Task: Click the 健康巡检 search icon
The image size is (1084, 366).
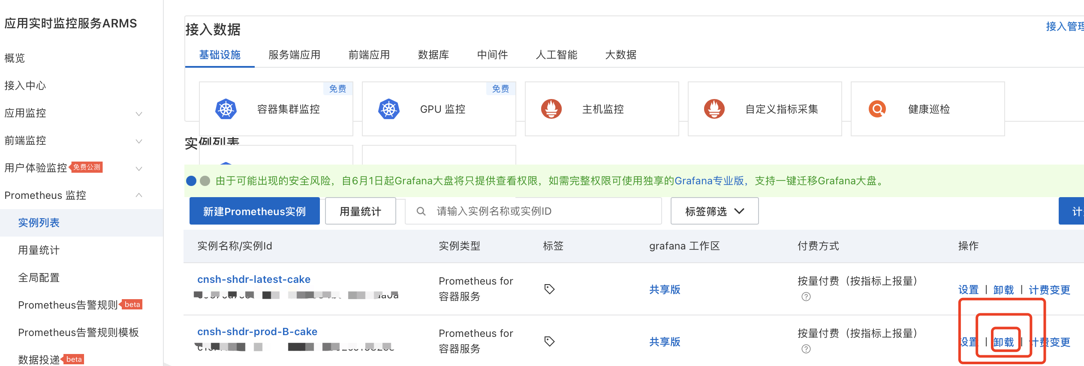Action: tap(877, 109)
